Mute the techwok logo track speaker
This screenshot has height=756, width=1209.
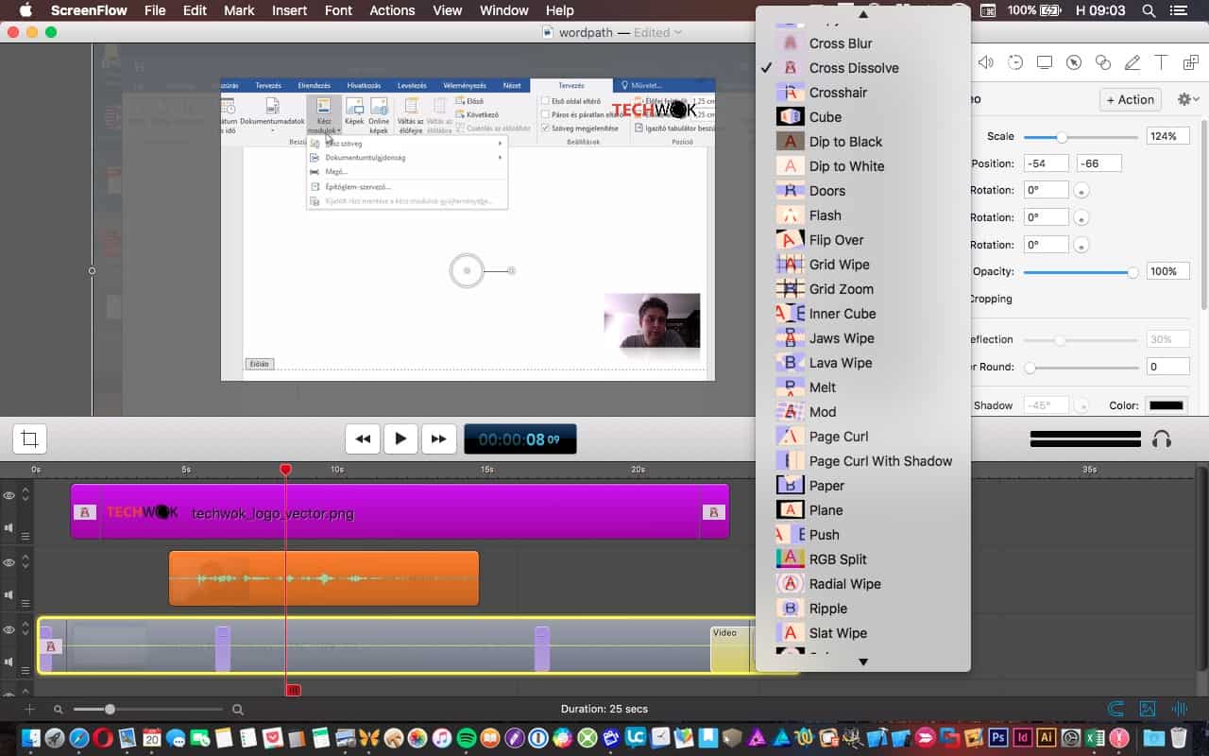[9, 528]
